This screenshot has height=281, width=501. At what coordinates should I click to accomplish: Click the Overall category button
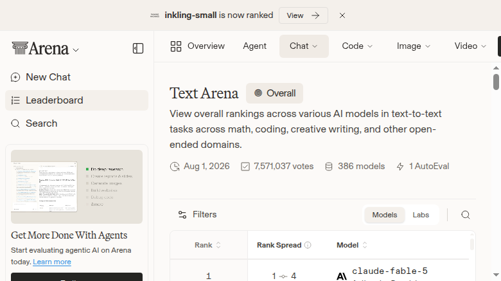(274, 93)
